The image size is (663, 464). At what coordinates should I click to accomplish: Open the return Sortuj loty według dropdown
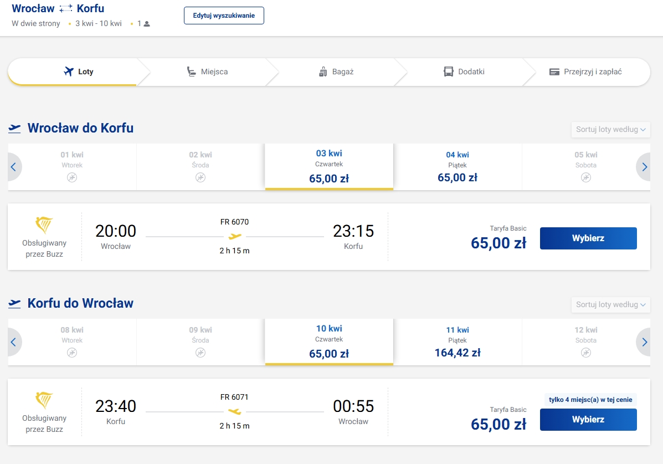click(x=610, y=305)
